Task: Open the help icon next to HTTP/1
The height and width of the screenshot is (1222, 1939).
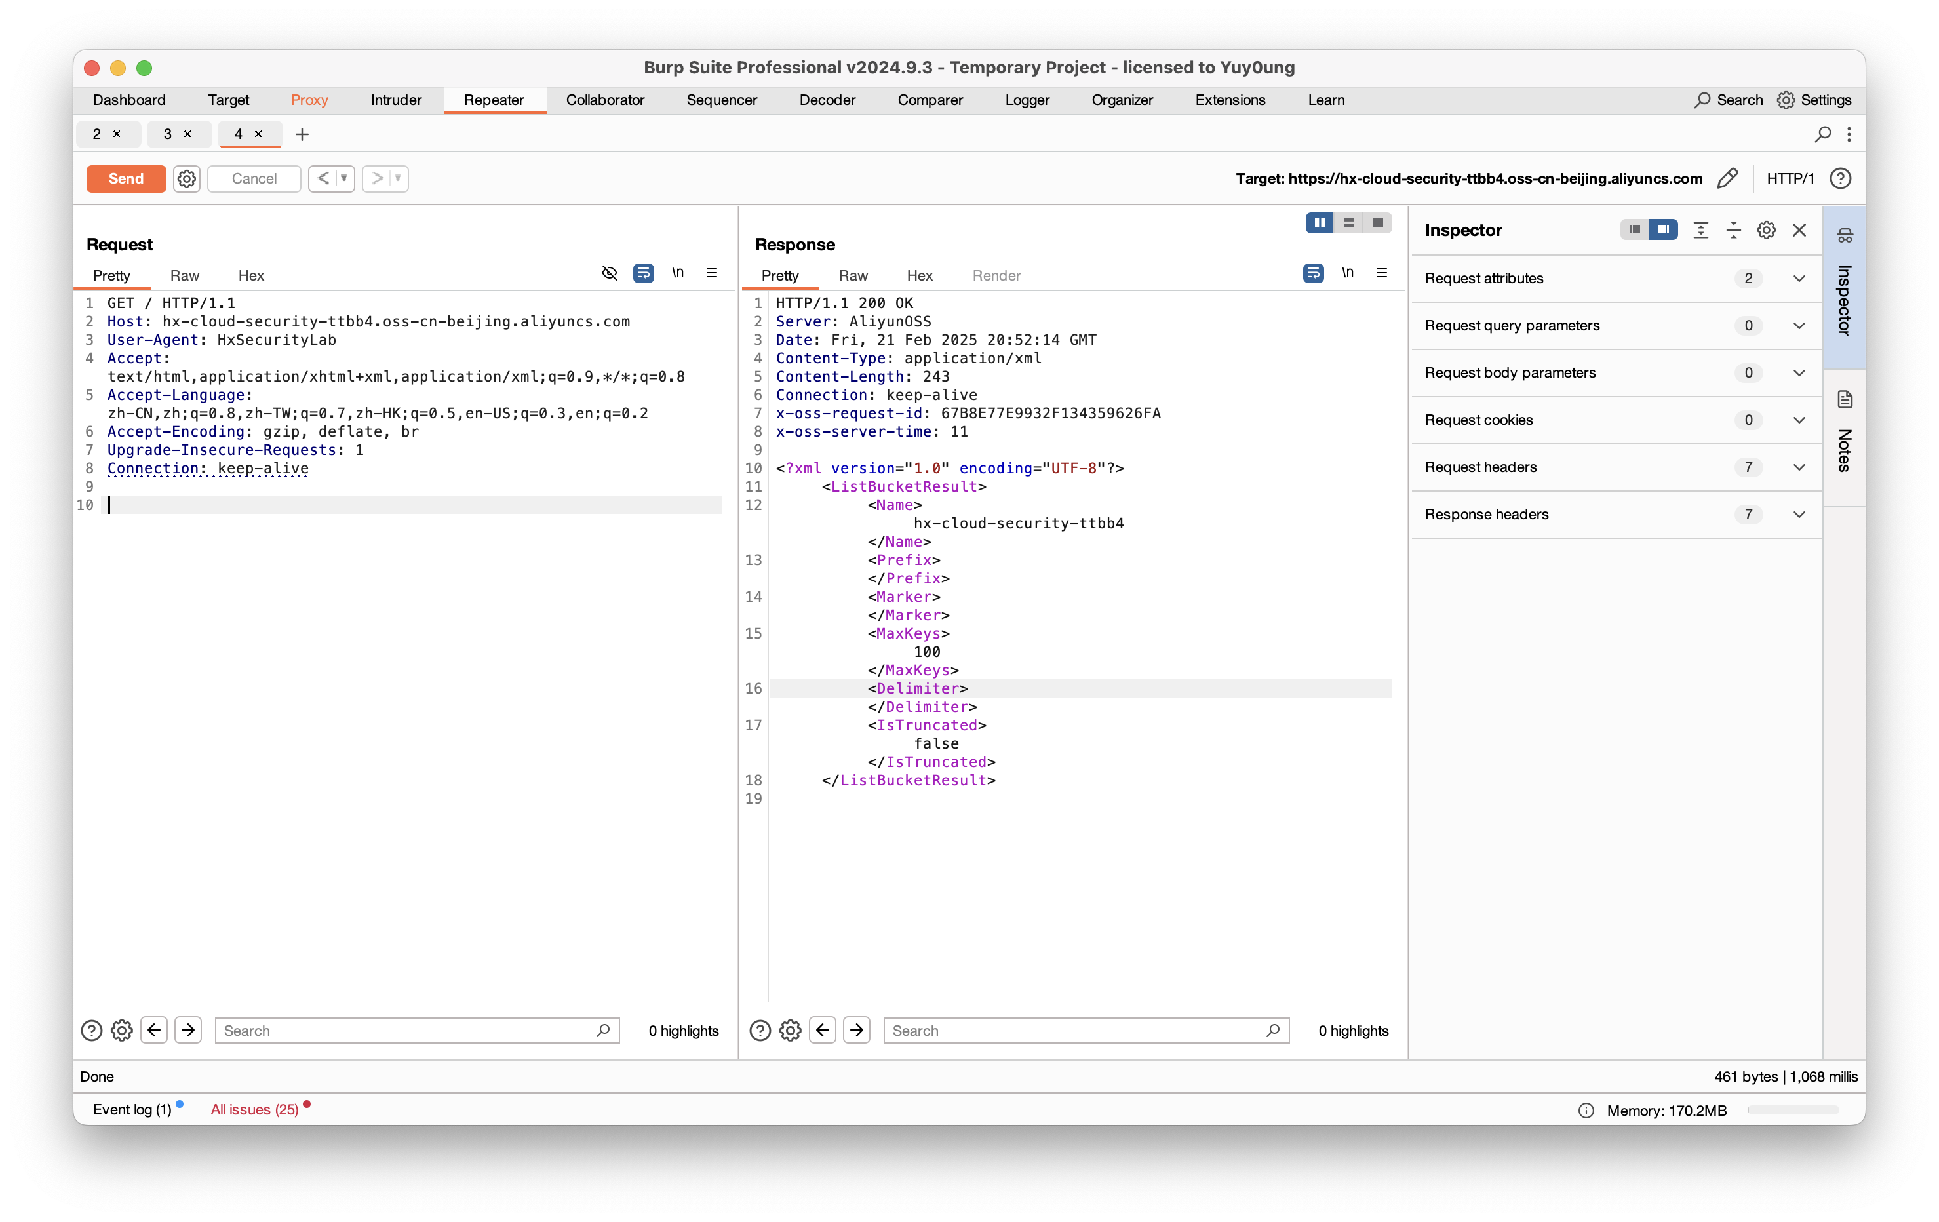Action: 1840,179
